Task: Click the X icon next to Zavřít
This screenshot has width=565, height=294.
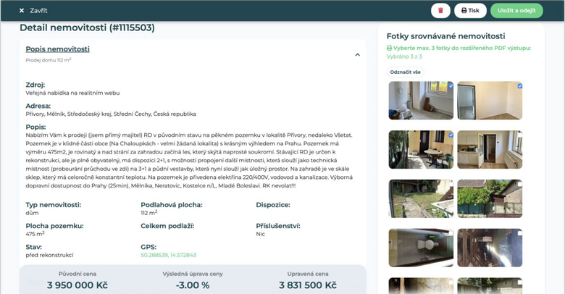Action: coord(22,11)
